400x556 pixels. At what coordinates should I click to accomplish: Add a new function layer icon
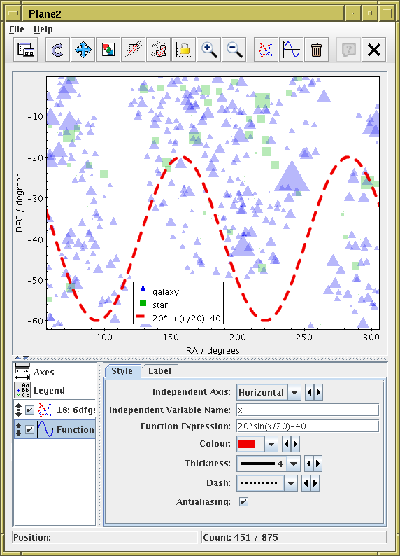pos(291,50)
